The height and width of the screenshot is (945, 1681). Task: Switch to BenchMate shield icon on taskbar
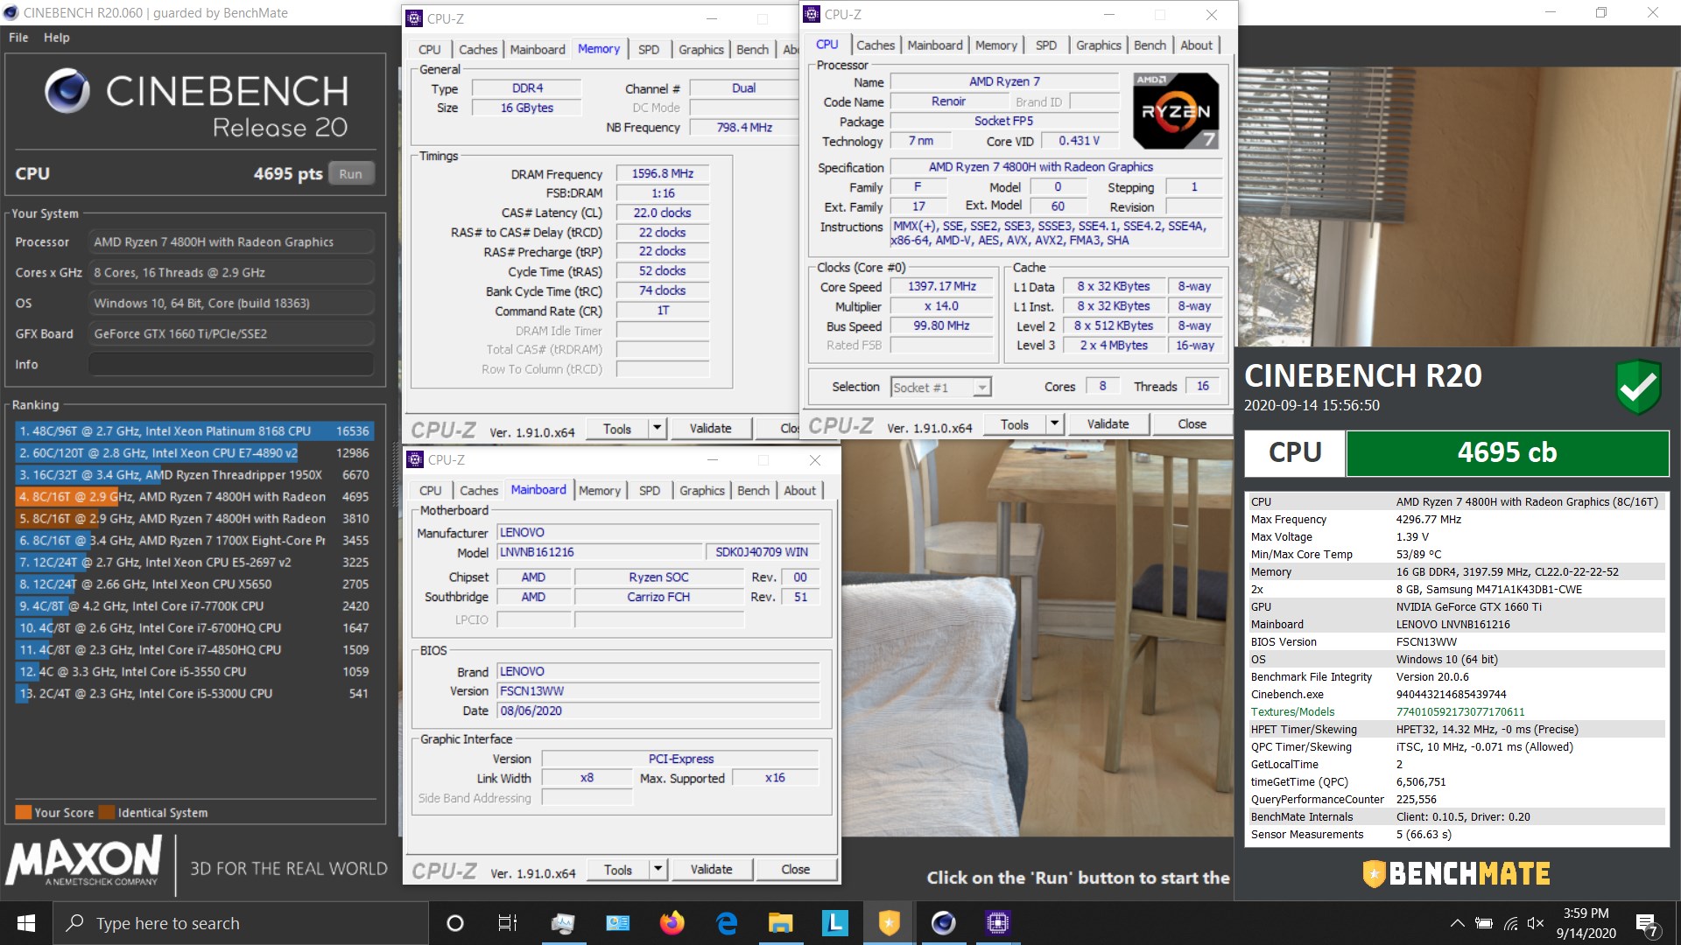[x=889, y=923]
